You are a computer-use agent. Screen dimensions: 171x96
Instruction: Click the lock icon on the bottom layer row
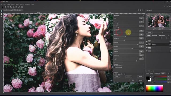pyautogui.click(x=170, y=51)
